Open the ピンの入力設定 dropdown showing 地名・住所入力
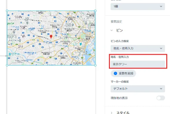 (x=138, y=48)
